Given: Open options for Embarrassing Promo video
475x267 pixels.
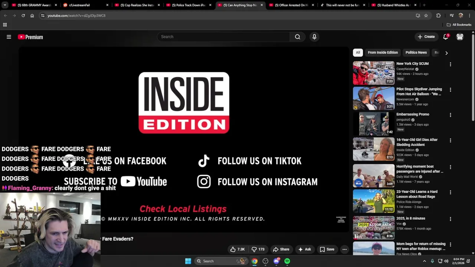Looking at the screenshot, I should point(450,115).
